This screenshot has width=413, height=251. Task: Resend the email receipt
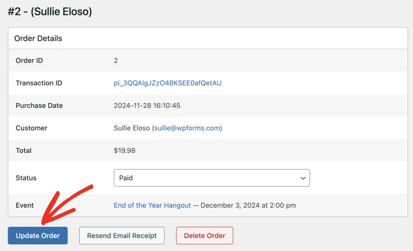122,236
